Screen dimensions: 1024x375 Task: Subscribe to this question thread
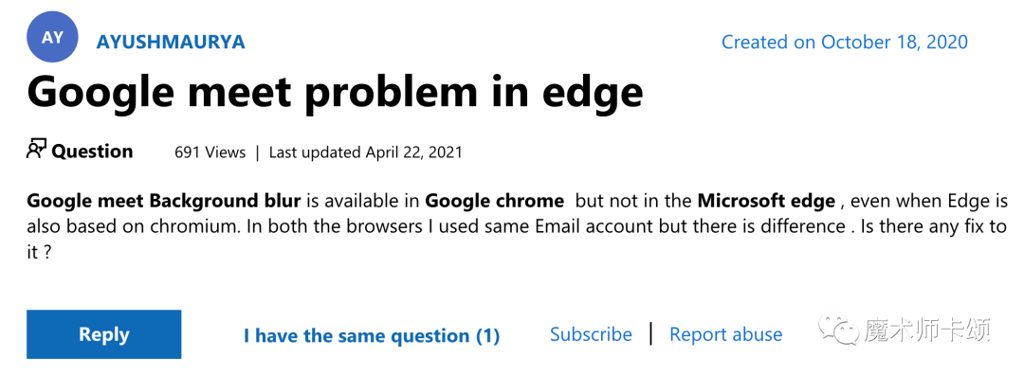click(591, 334)
